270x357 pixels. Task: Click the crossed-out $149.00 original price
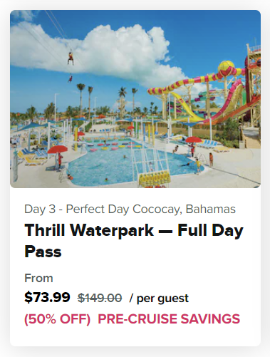(100, 298)
